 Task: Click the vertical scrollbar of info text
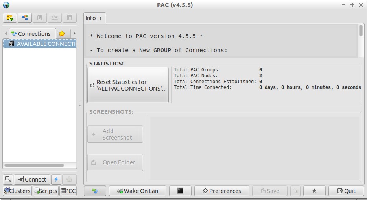[361, 31]
